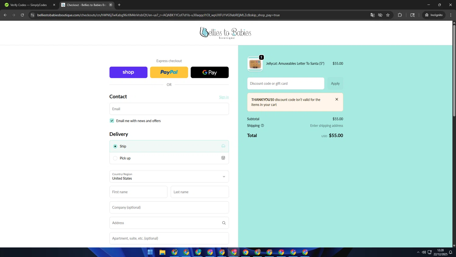The height and width of the screenshot is (257, 456).
Task: Click the $55.00 total amount
Action: point(336,136)
